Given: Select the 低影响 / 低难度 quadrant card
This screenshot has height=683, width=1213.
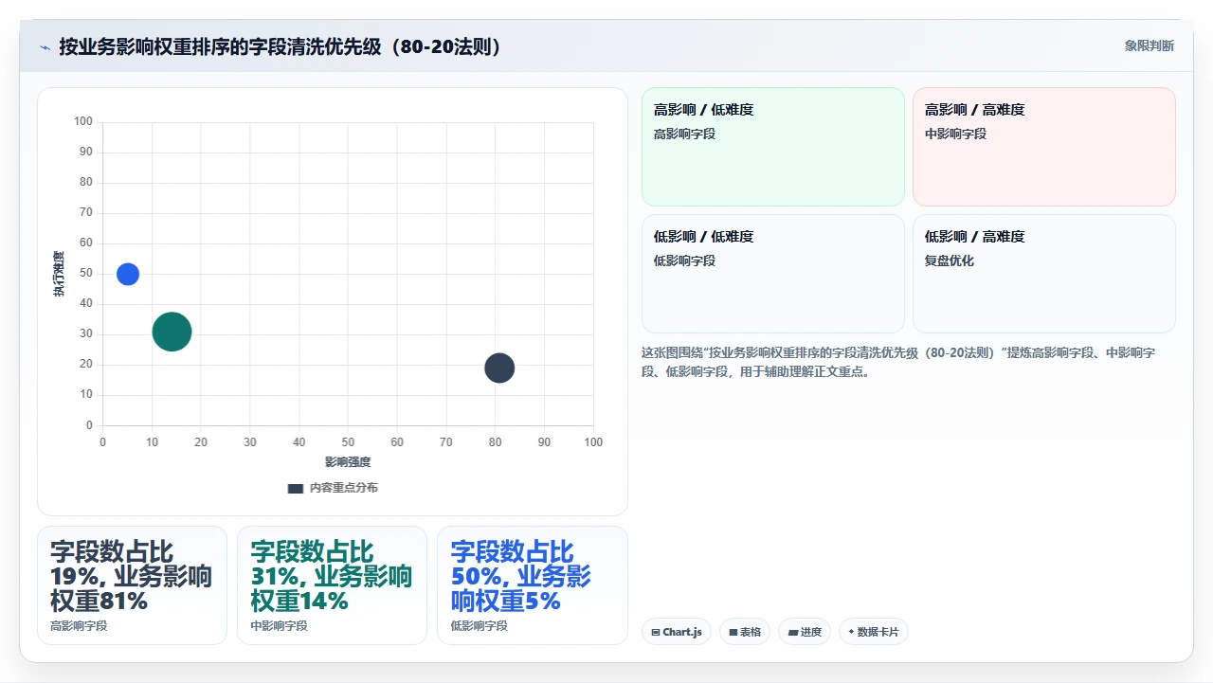Looking at the screenshot, I should coord(773,274).
